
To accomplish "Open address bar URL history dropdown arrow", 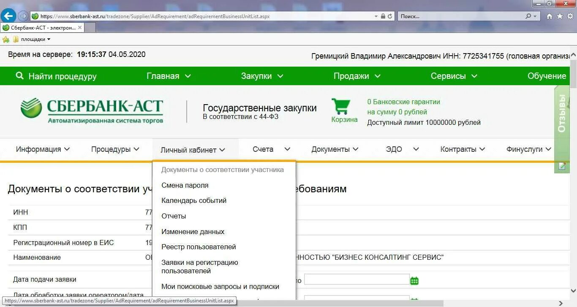I will pyautogui.click(x=376, y=16).
